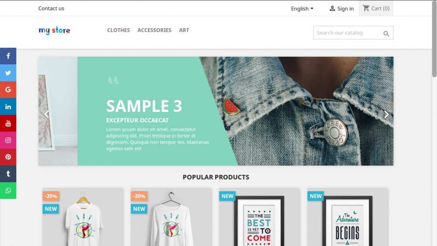The image size is (437, 246).
Task: Share via the LinkedIn icon
Action: click(8, 107)
